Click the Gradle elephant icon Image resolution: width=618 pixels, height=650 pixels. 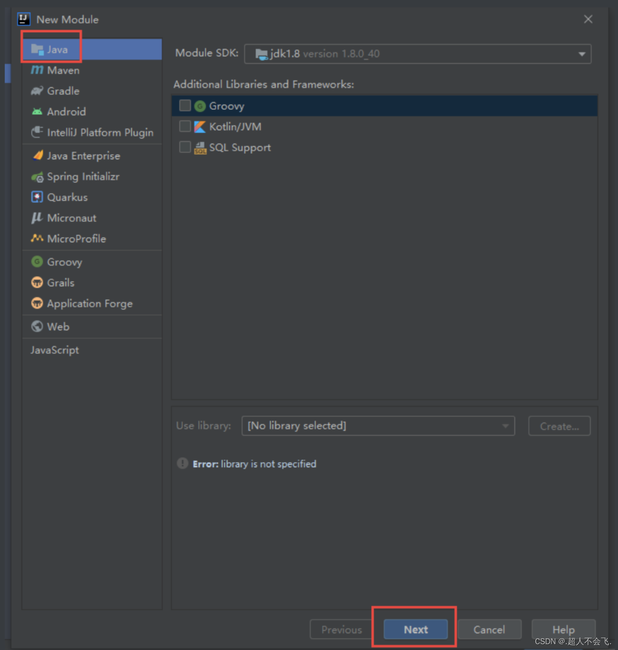[x=37, y=91]
